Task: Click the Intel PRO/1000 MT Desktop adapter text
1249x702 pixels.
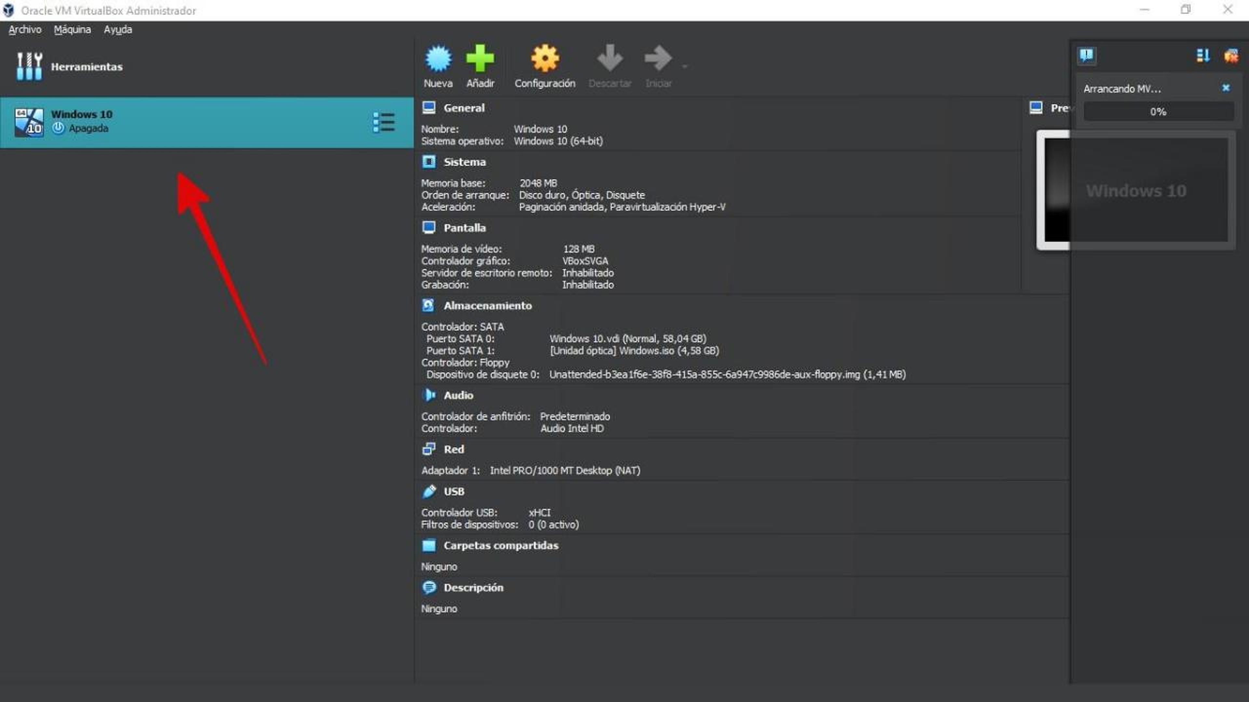Action: pos(565,470)
